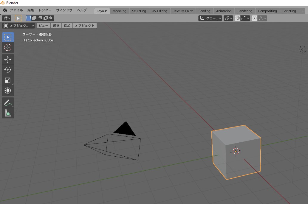Toggle the snap magnet button
This screenshot has height=204, width=308.
coord(238,18)
